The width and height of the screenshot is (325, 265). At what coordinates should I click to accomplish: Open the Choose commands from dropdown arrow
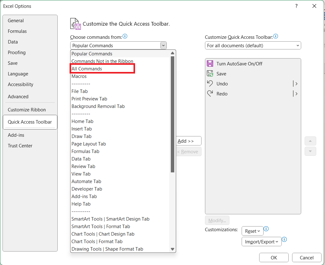pyautogui.click(x=163, y=45)
